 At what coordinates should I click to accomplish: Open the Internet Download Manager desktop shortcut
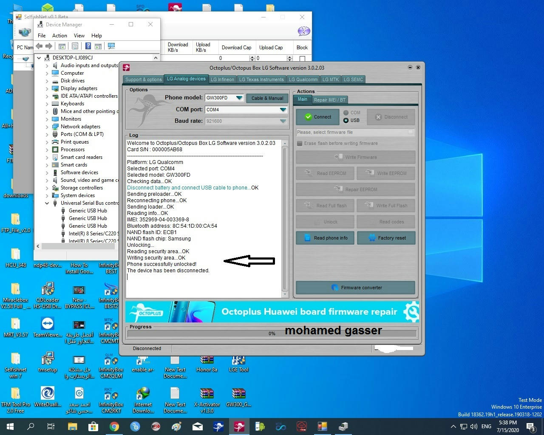[143, 399]
